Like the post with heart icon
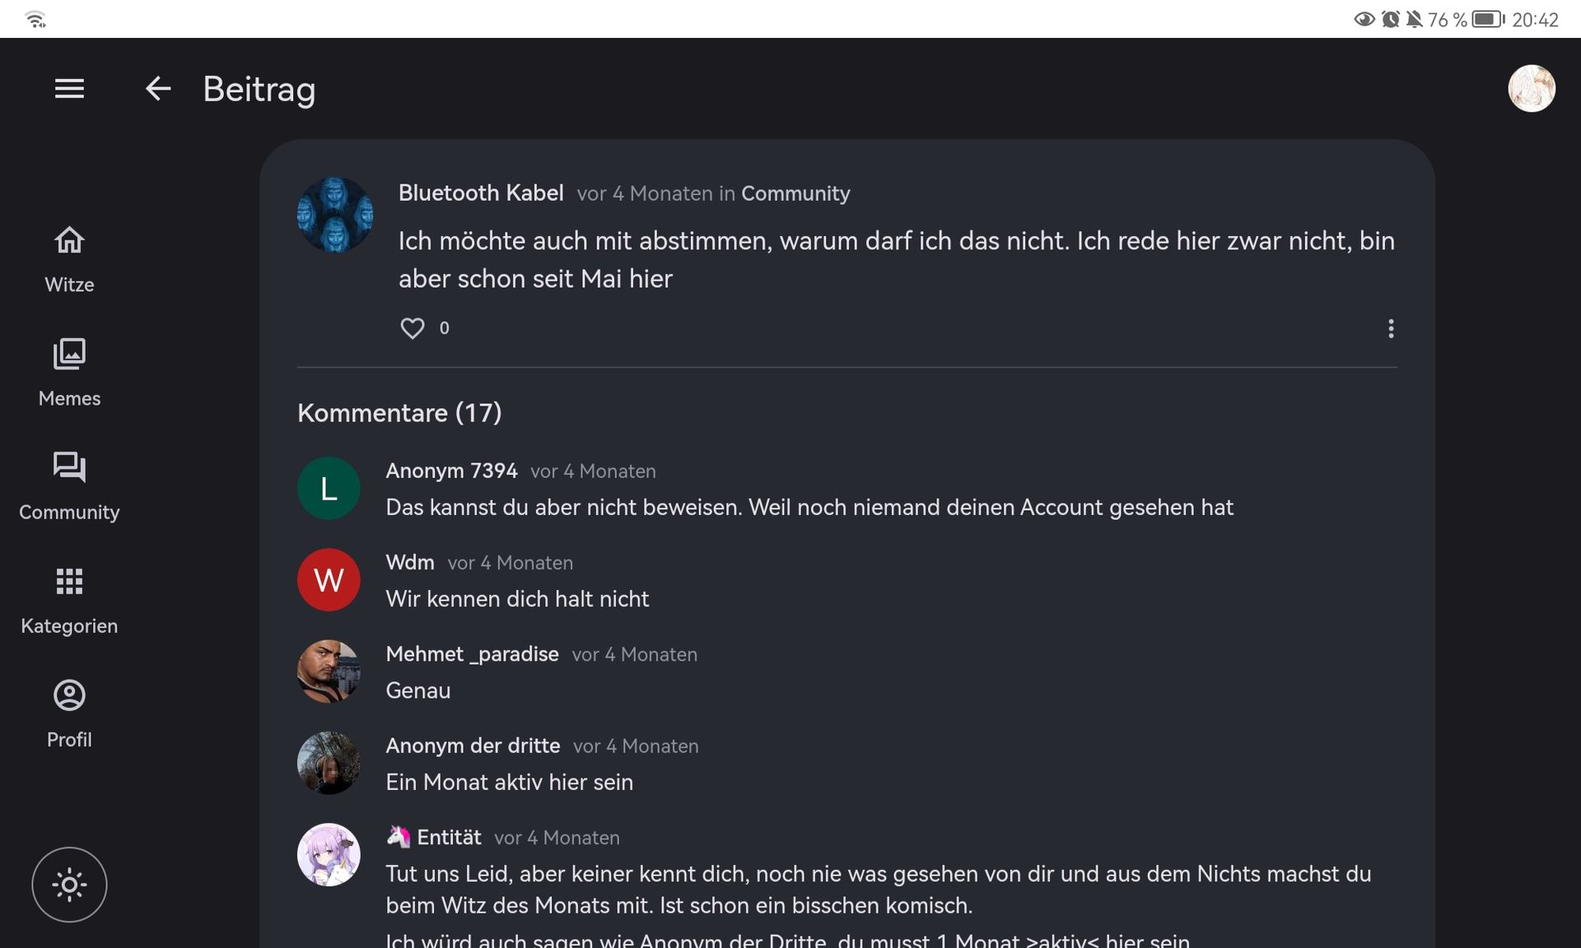The height and width of the screenshot is (948, 1581). (413, 328)
